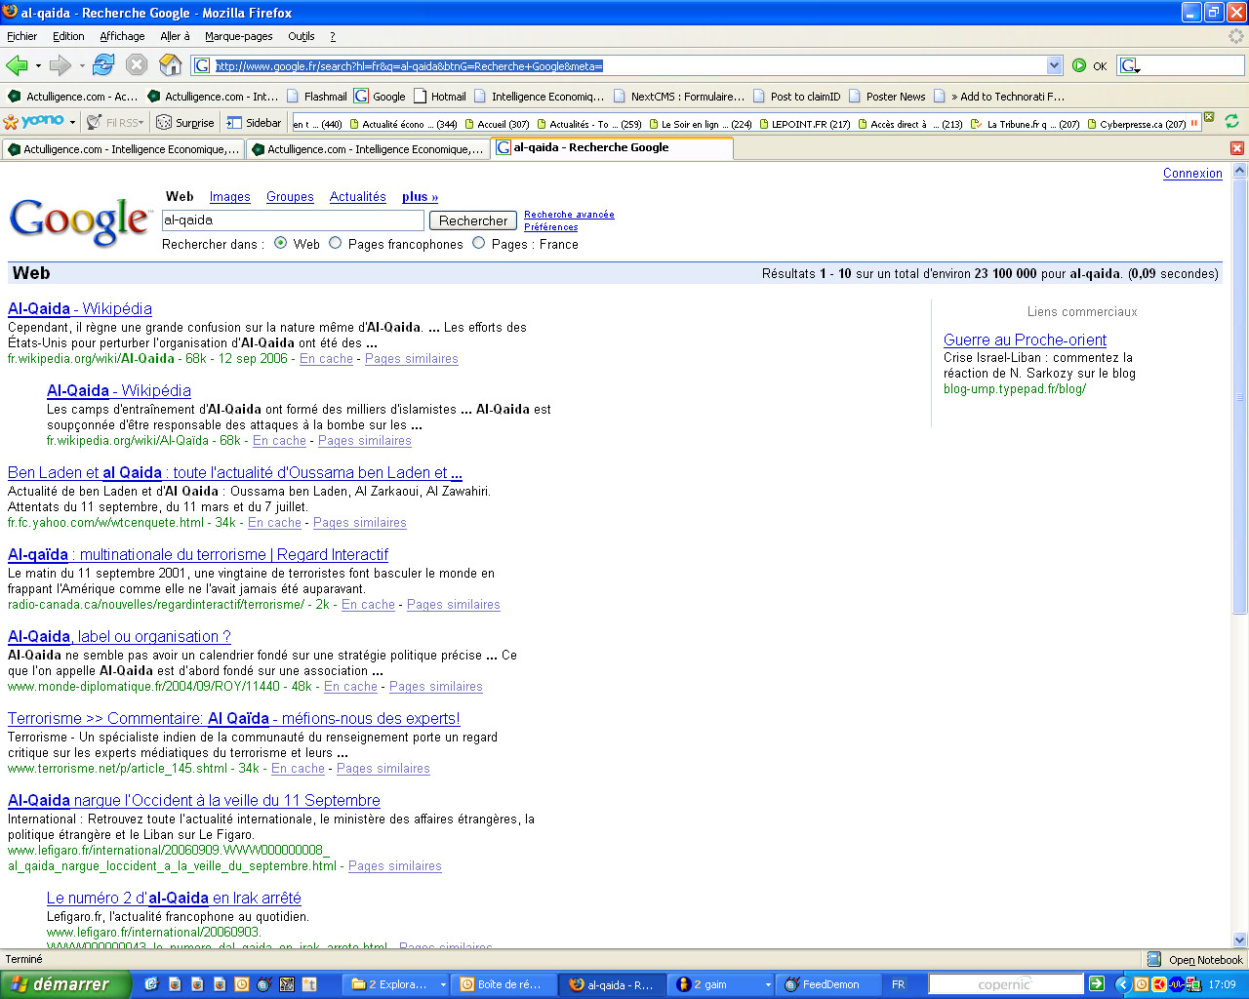Reload the page with the refresh icon
This screenshot has height=999, width=1249.
point(103,65)
